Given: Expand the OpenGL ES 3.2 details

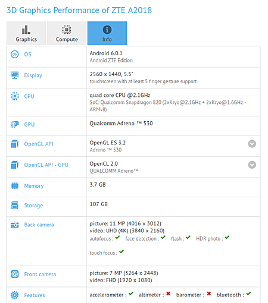Looking at the screenshot, I should point(252,144).
